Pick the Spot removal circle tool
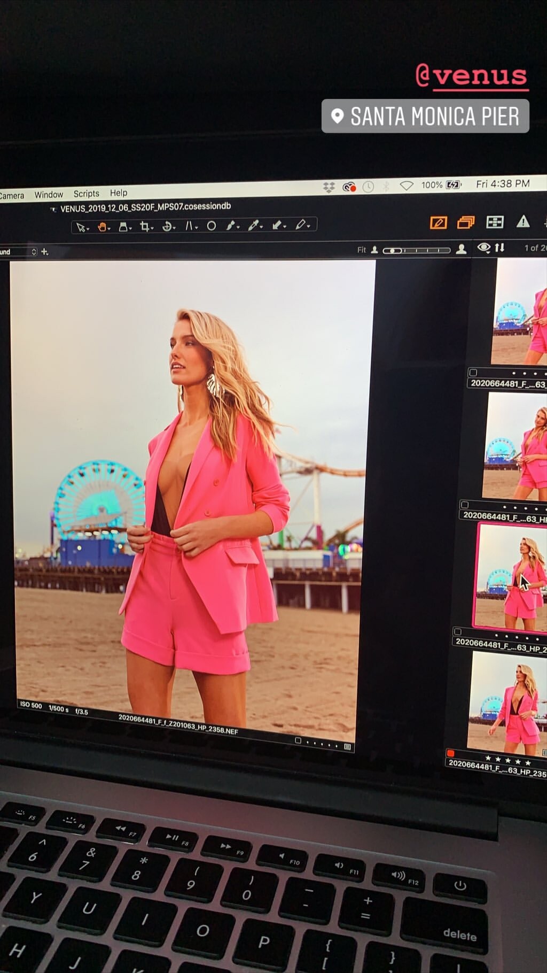 212,226
